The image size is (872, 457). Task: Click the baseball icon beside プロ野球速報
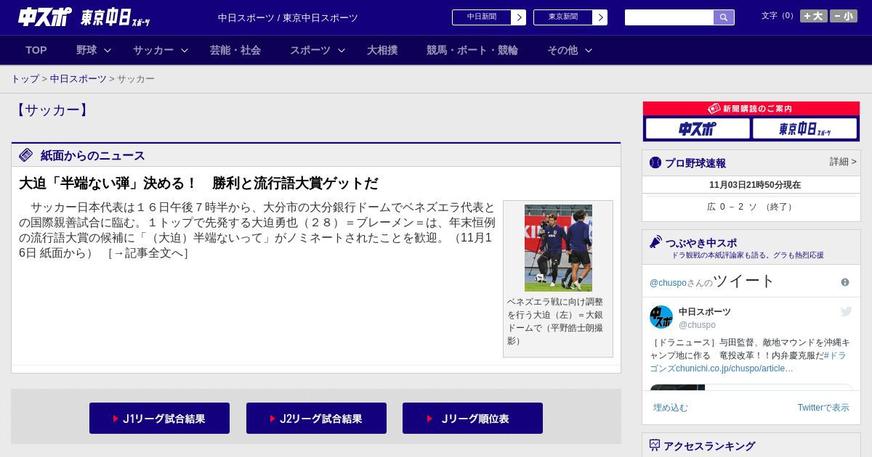click(x=655, y=162)
